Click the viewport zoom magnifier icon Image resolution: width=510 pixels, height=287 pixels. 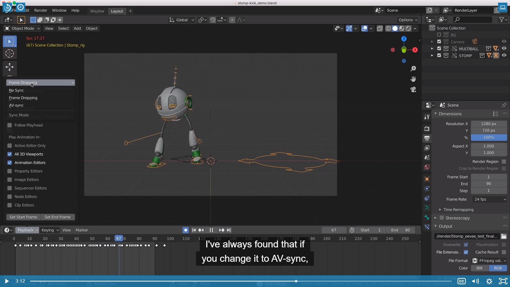[x=413, y=69]
